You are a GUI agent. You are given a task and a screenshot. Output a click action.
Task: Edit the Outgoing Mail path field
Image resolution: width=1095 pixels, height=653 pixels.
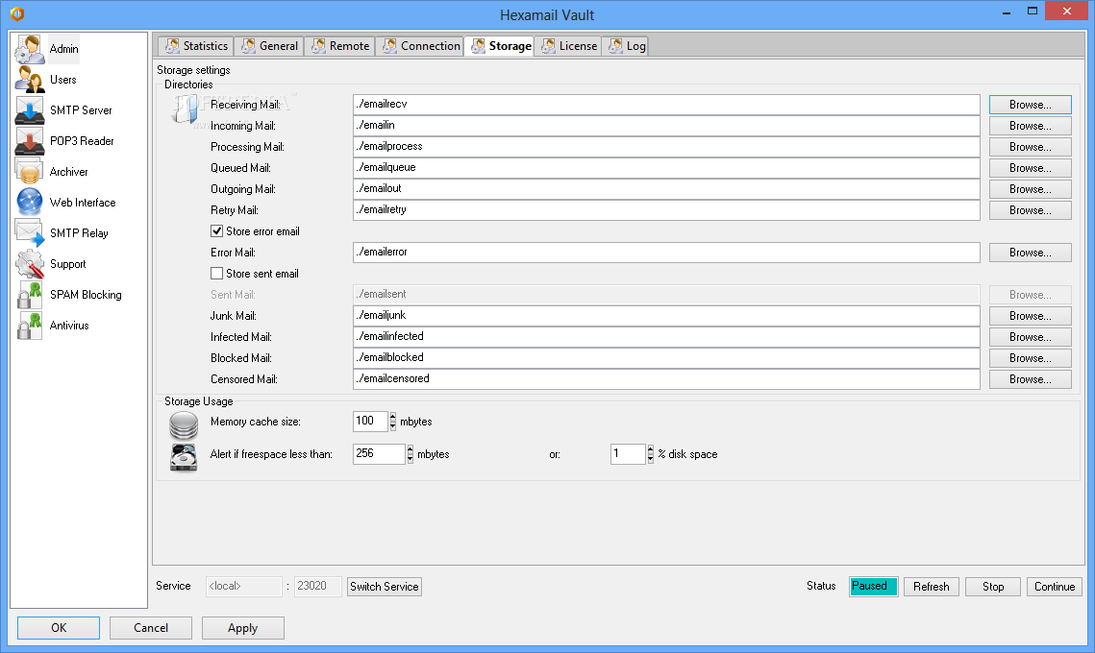pos(666,189)
